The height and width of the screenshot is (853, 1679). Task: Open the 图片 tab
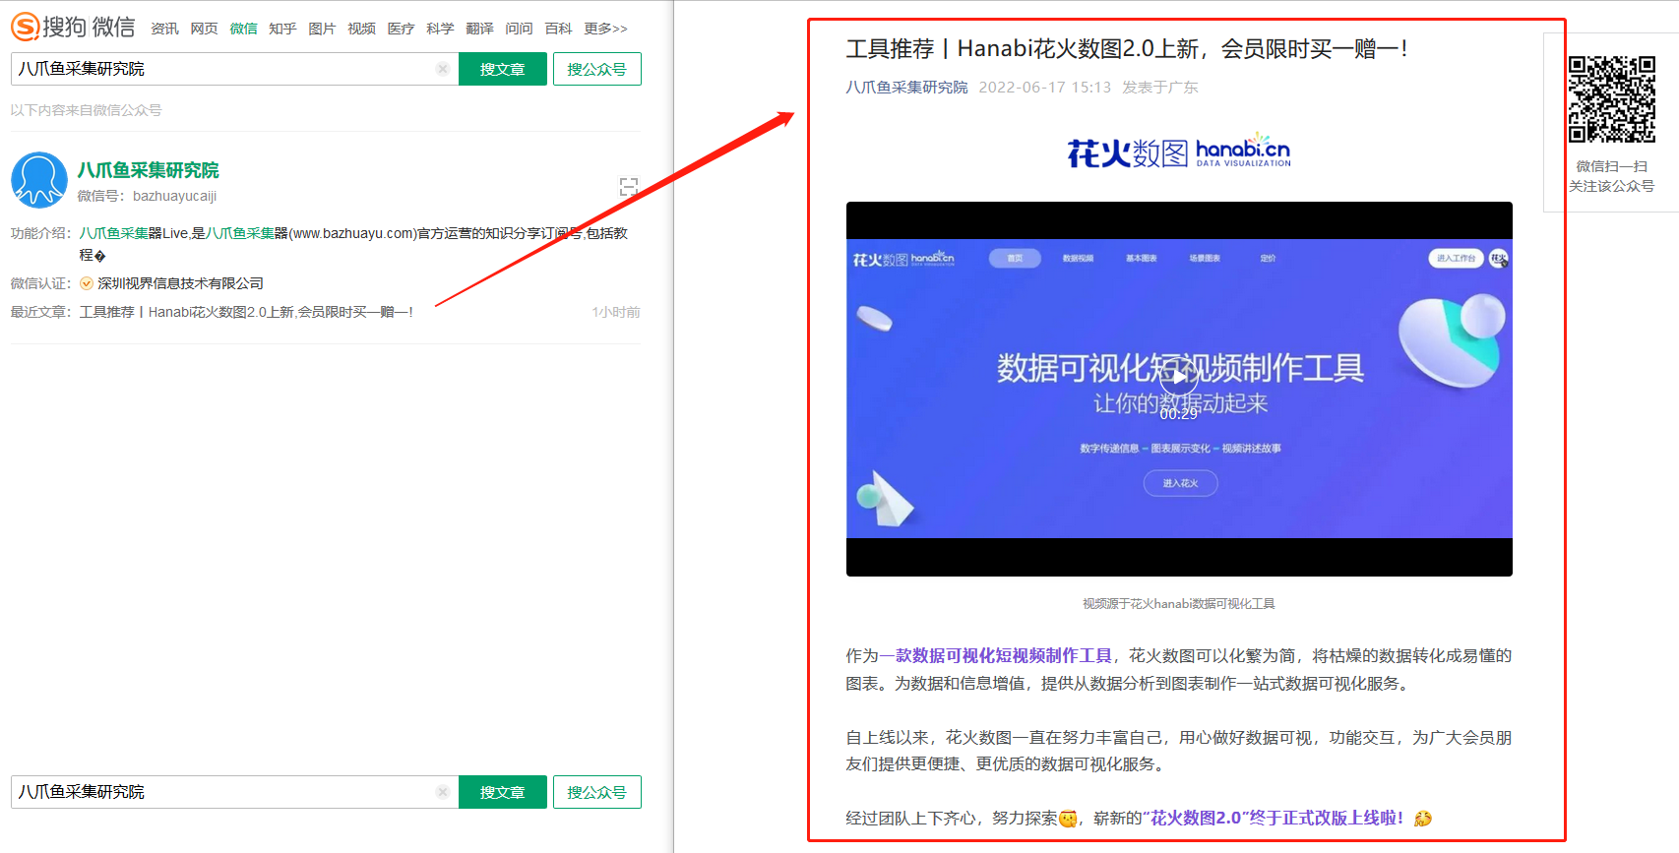coord(322,29)
